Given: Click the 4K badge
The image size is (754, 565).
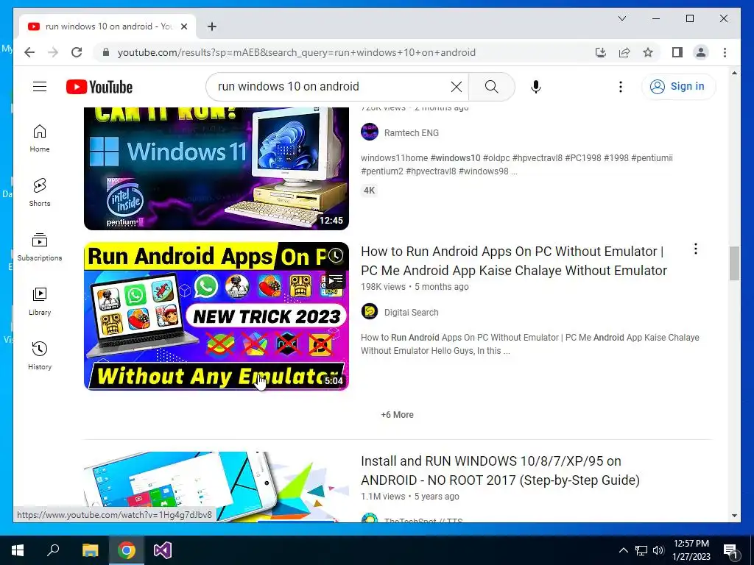Looking at the screenshot, I should (370, 191).
